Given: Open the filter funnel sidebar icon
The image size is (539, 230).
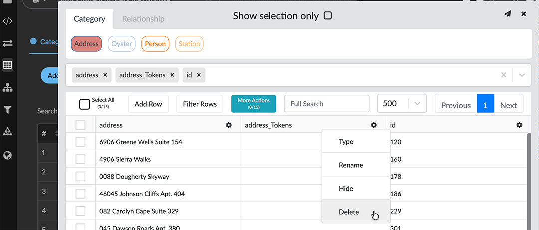Looking at the screenshot, I should click(7, 110).
